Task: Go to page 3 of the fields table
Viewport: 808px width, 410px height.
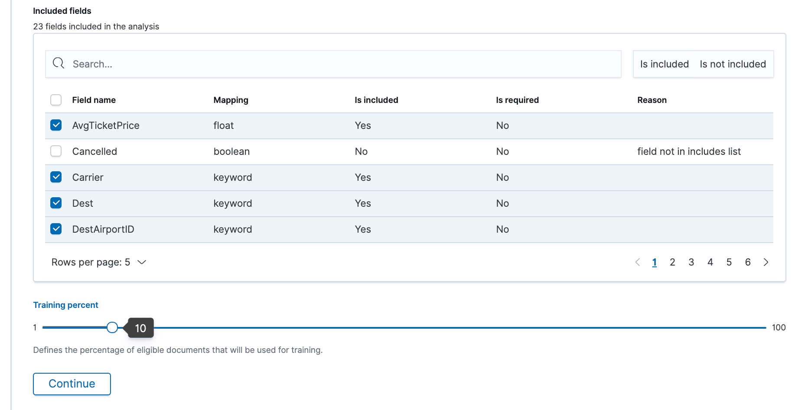Action: (x=691, y=262)
